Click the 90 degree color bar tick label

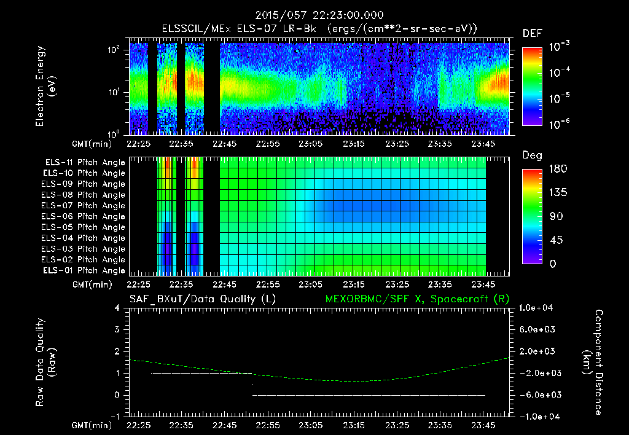[x=555, y=216]
